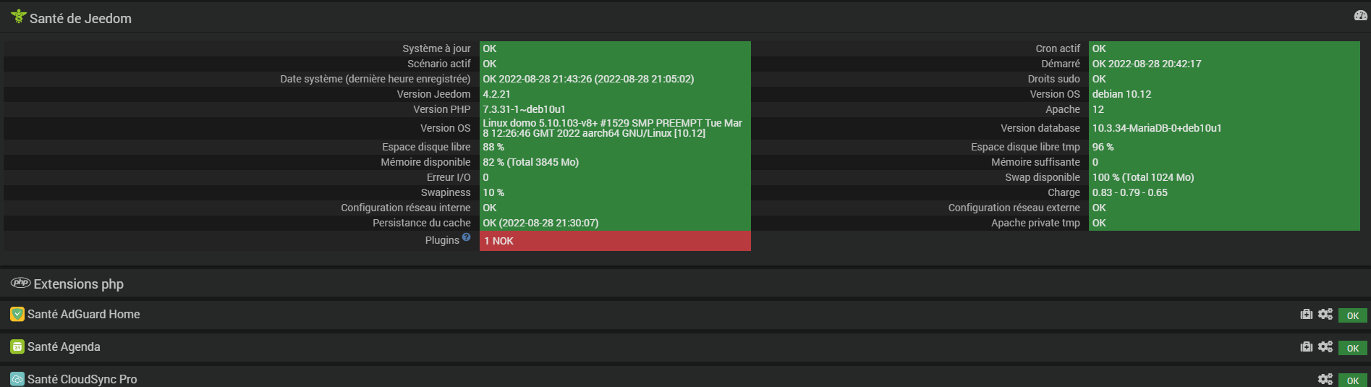Open Agenda plugin configuration gears icon
Image resolution: width=1371 pixels, height=387 pixels.
pyautogui.click(x=1325, y=346)
